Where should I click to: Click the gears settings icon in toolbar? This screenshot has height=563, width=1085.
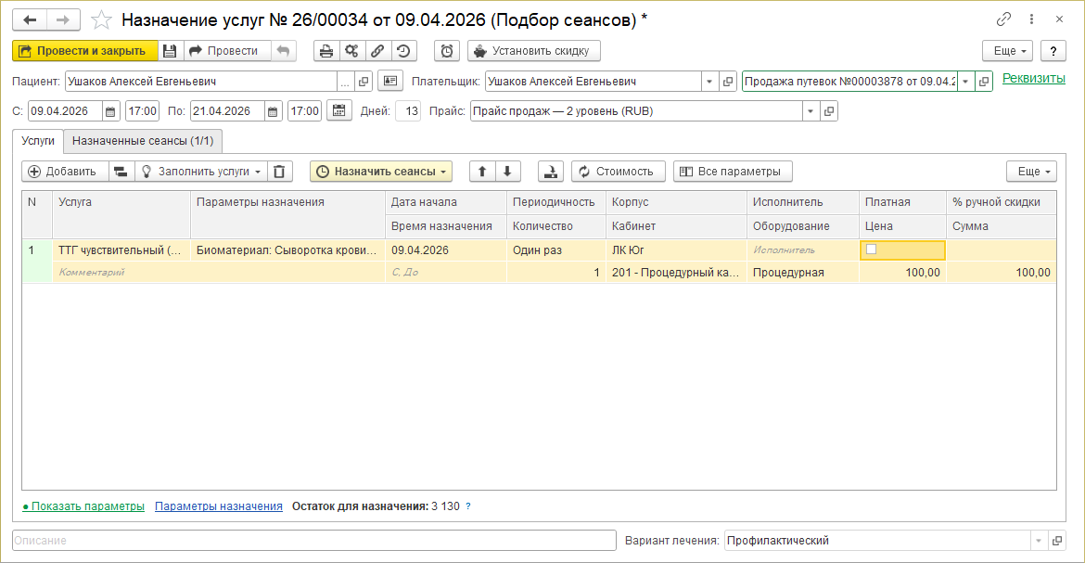[351, 51]
